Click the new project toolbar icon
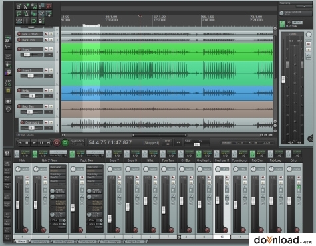Viewport: 316px width, 246px height. tap(19, 6)
